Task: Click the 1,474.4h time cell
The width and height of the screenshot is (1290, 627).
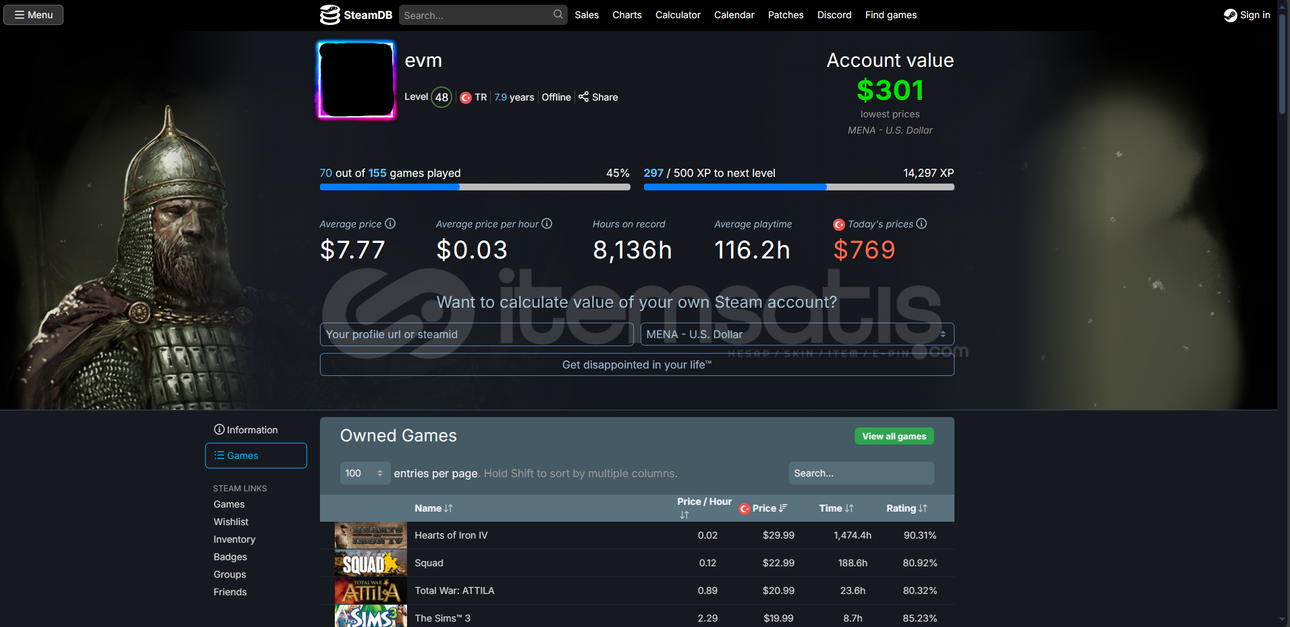Action: (853, 535)
